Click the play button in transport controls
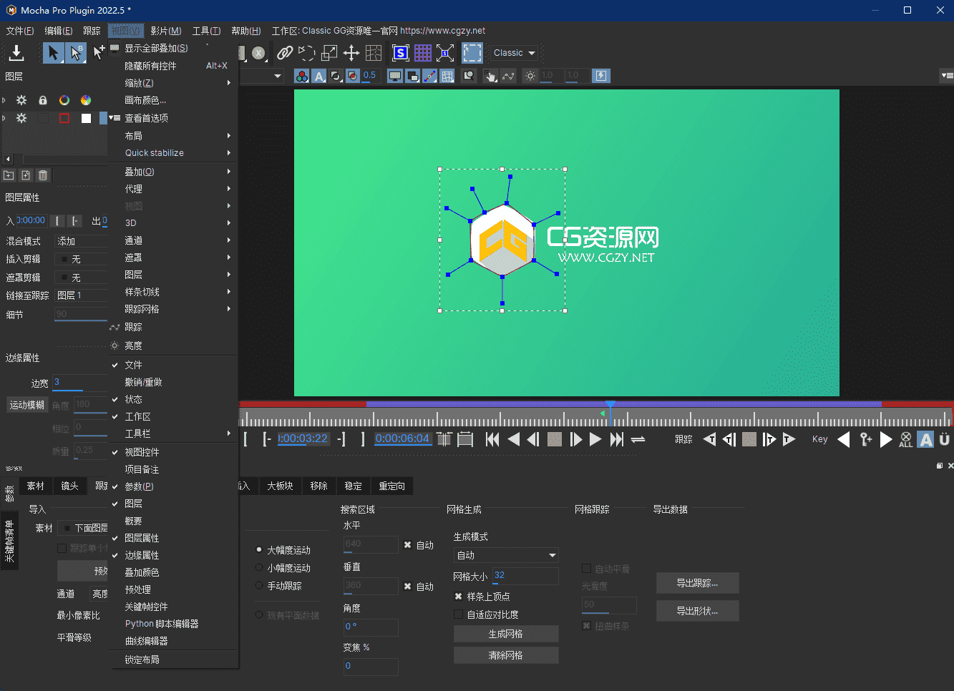The height and width of the screenshot is (691, 954). 595,439
